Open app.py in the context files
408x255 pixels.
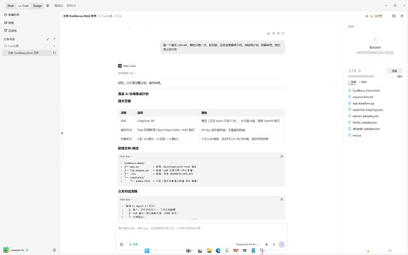coord(355,135)
